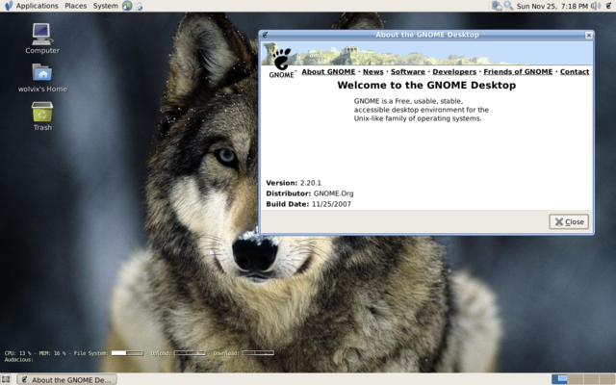Switch to the second workspace
The image size is (616, 385).
pos(576,379)
